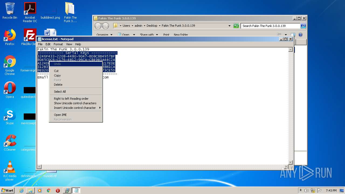345x194 pixels.
Task: Open Organize dropdown in Explorer
Action: click(x=105, y=35)
